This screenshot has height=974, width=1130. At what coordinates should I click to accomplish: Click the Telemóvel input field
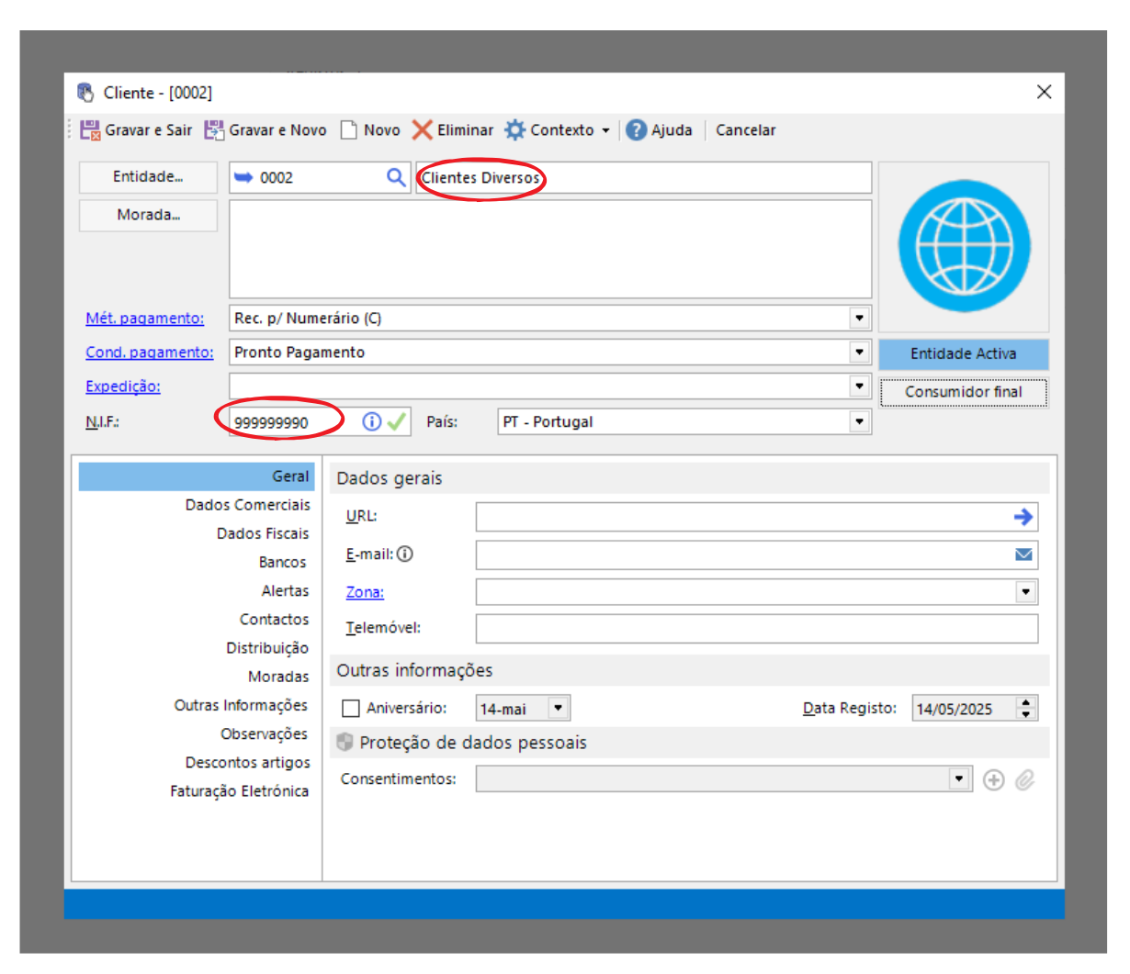click(x=756, y=629)
